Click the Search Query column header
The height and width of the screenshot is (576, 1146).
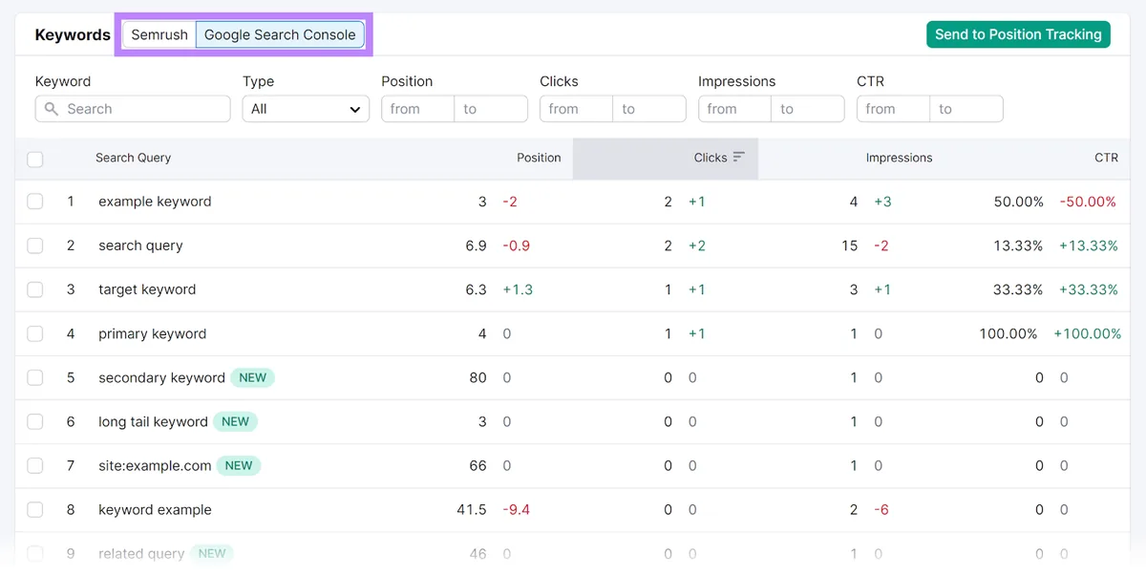click(x=133, y=158)
